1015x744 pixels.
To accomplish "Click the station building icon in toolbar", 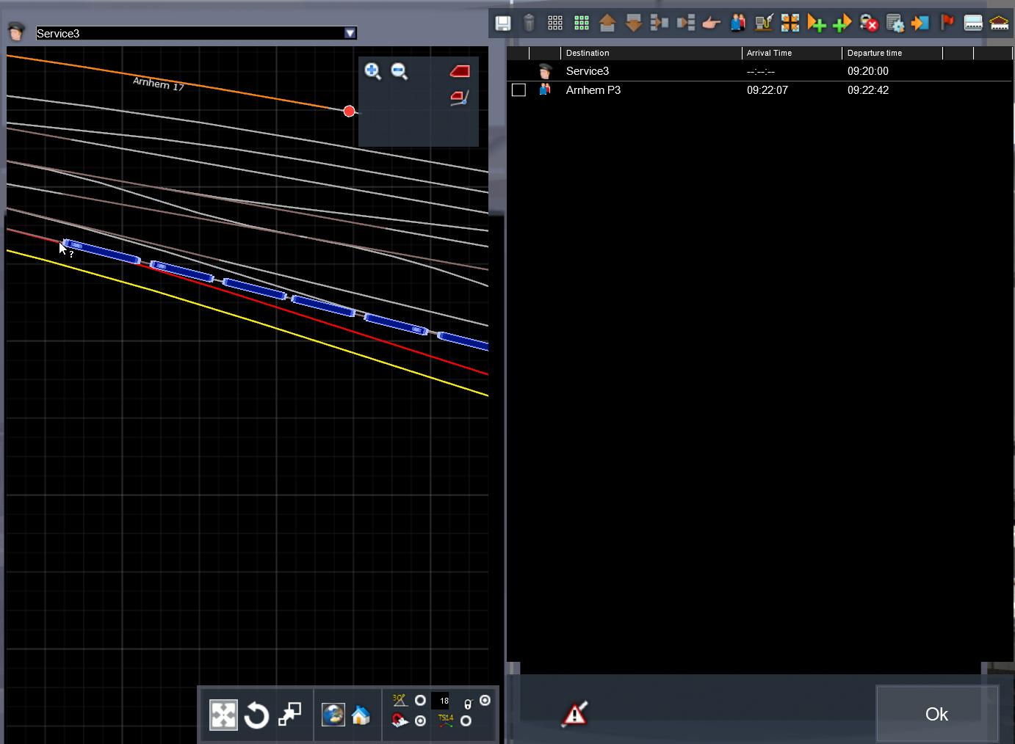I will 1000,23.
